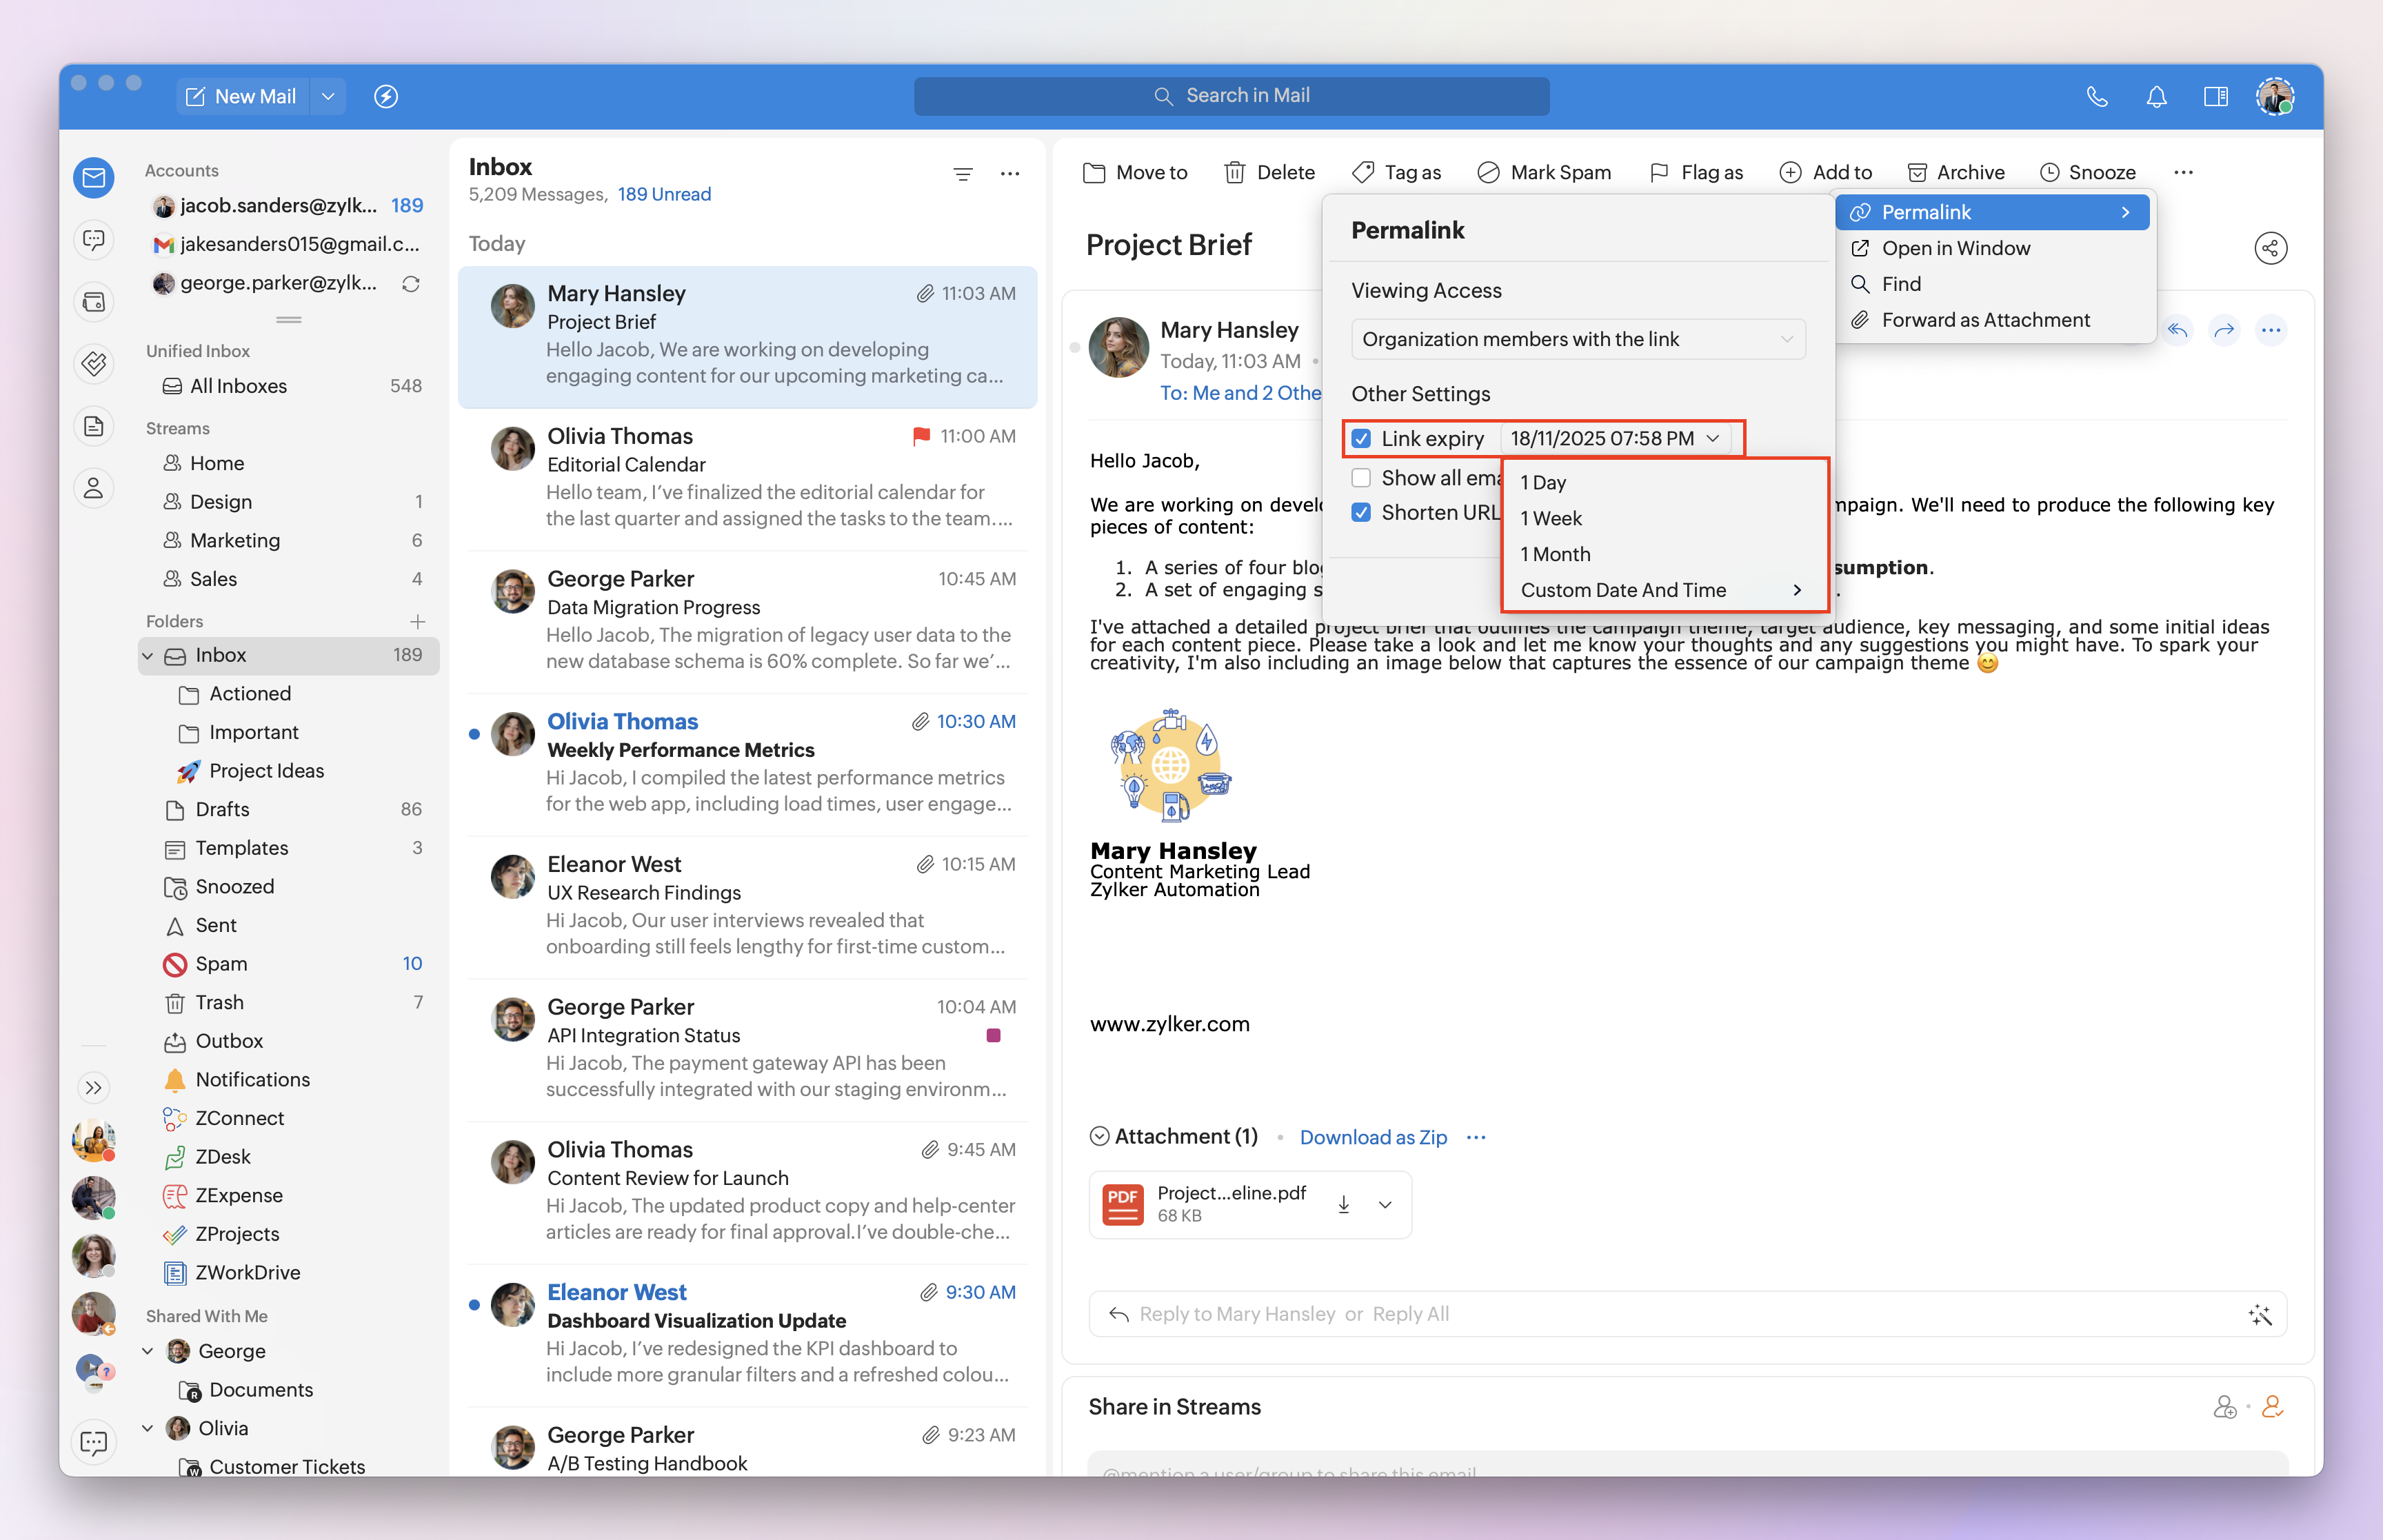Disable the Shorten URL checkbox

[1361, 512]
